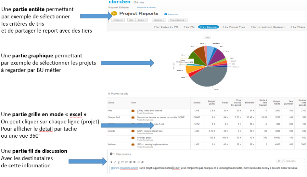The width and height of the screenshot is (307, 177).
Task: Select the '# by PM' tab
Action: [189, 27]
